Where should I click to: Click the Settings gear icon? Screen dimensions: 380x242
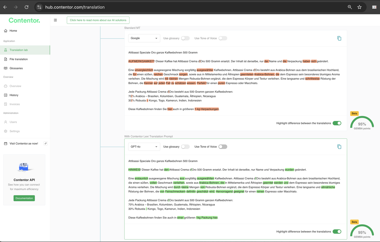point(6,131)
